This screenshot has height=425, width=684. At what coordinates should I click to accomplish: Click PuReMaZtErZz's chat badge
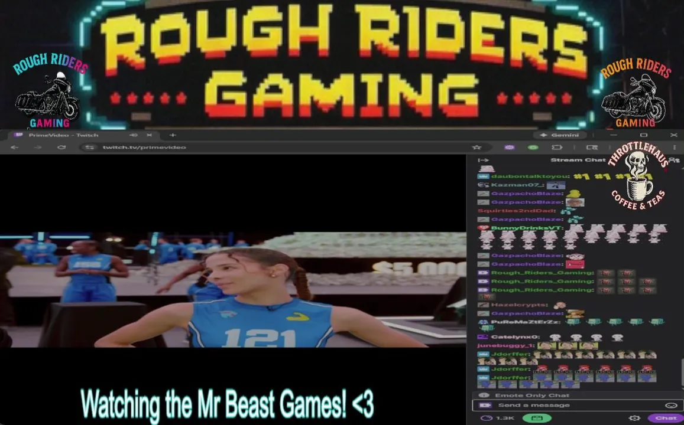pyautogui.click(x=484, y=322)
